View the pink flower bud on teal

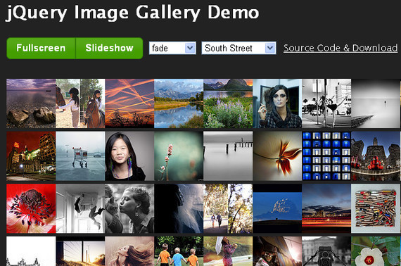tap(179, 156)
